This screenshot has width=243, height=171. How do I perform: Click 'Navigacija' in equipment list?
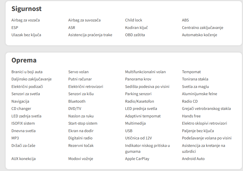point(20,101)
